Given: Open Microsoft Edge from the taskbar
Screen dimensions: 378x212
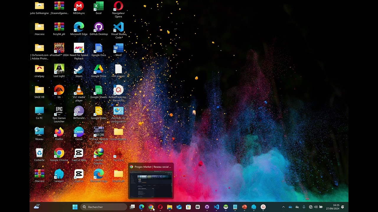Looking at the screenshot, I should point(141,207).
